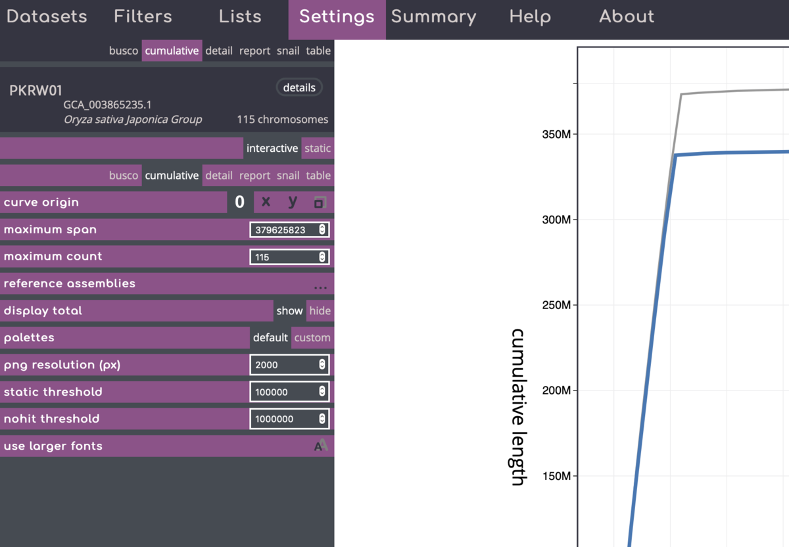Viewport: 789px width, 547px height.
Task: Choose the default palette
Action: click(x=270, y=338)
